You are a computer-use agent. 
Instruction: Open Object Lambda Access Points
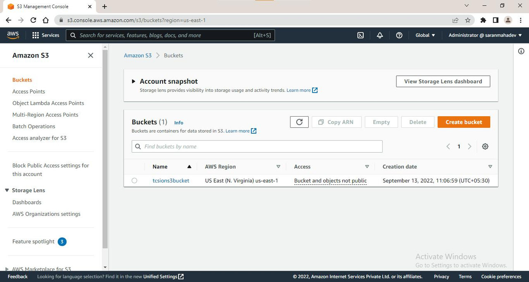tap(48, 103)
